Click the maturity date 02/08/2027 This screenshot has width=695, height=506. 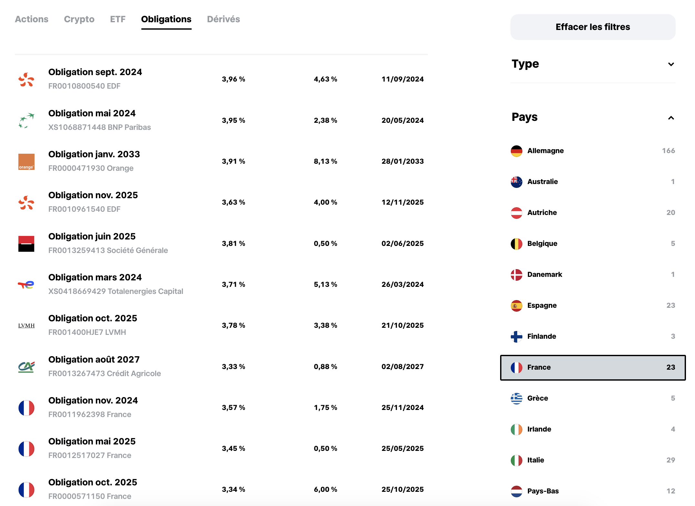pos(402,367)
